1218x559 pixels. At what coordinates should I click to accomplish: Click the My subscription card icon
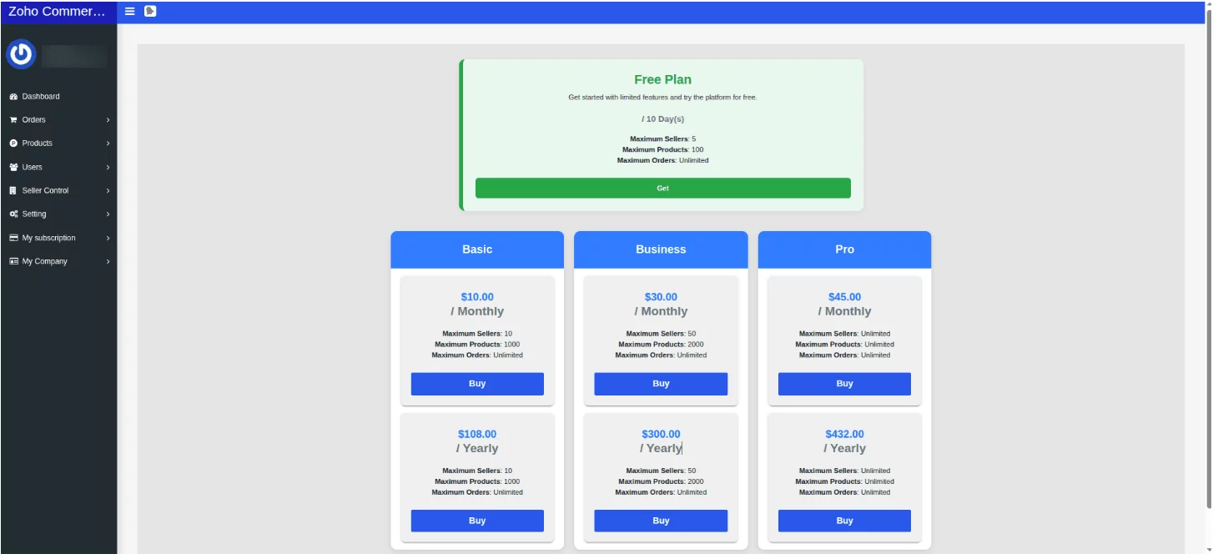(13, 237)
